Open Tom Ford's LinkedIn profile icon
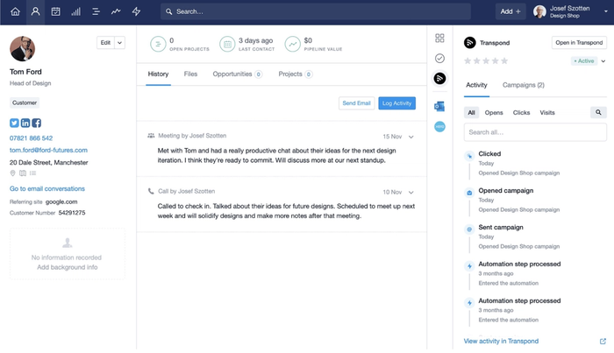The height and width of the screenshot is (353, 614). click(25, 124)
